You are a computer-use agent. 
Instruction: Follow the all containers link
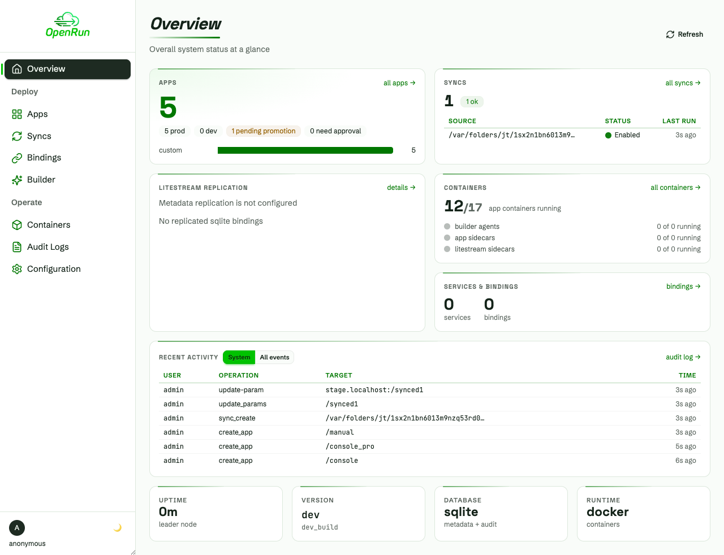[675, 188]
